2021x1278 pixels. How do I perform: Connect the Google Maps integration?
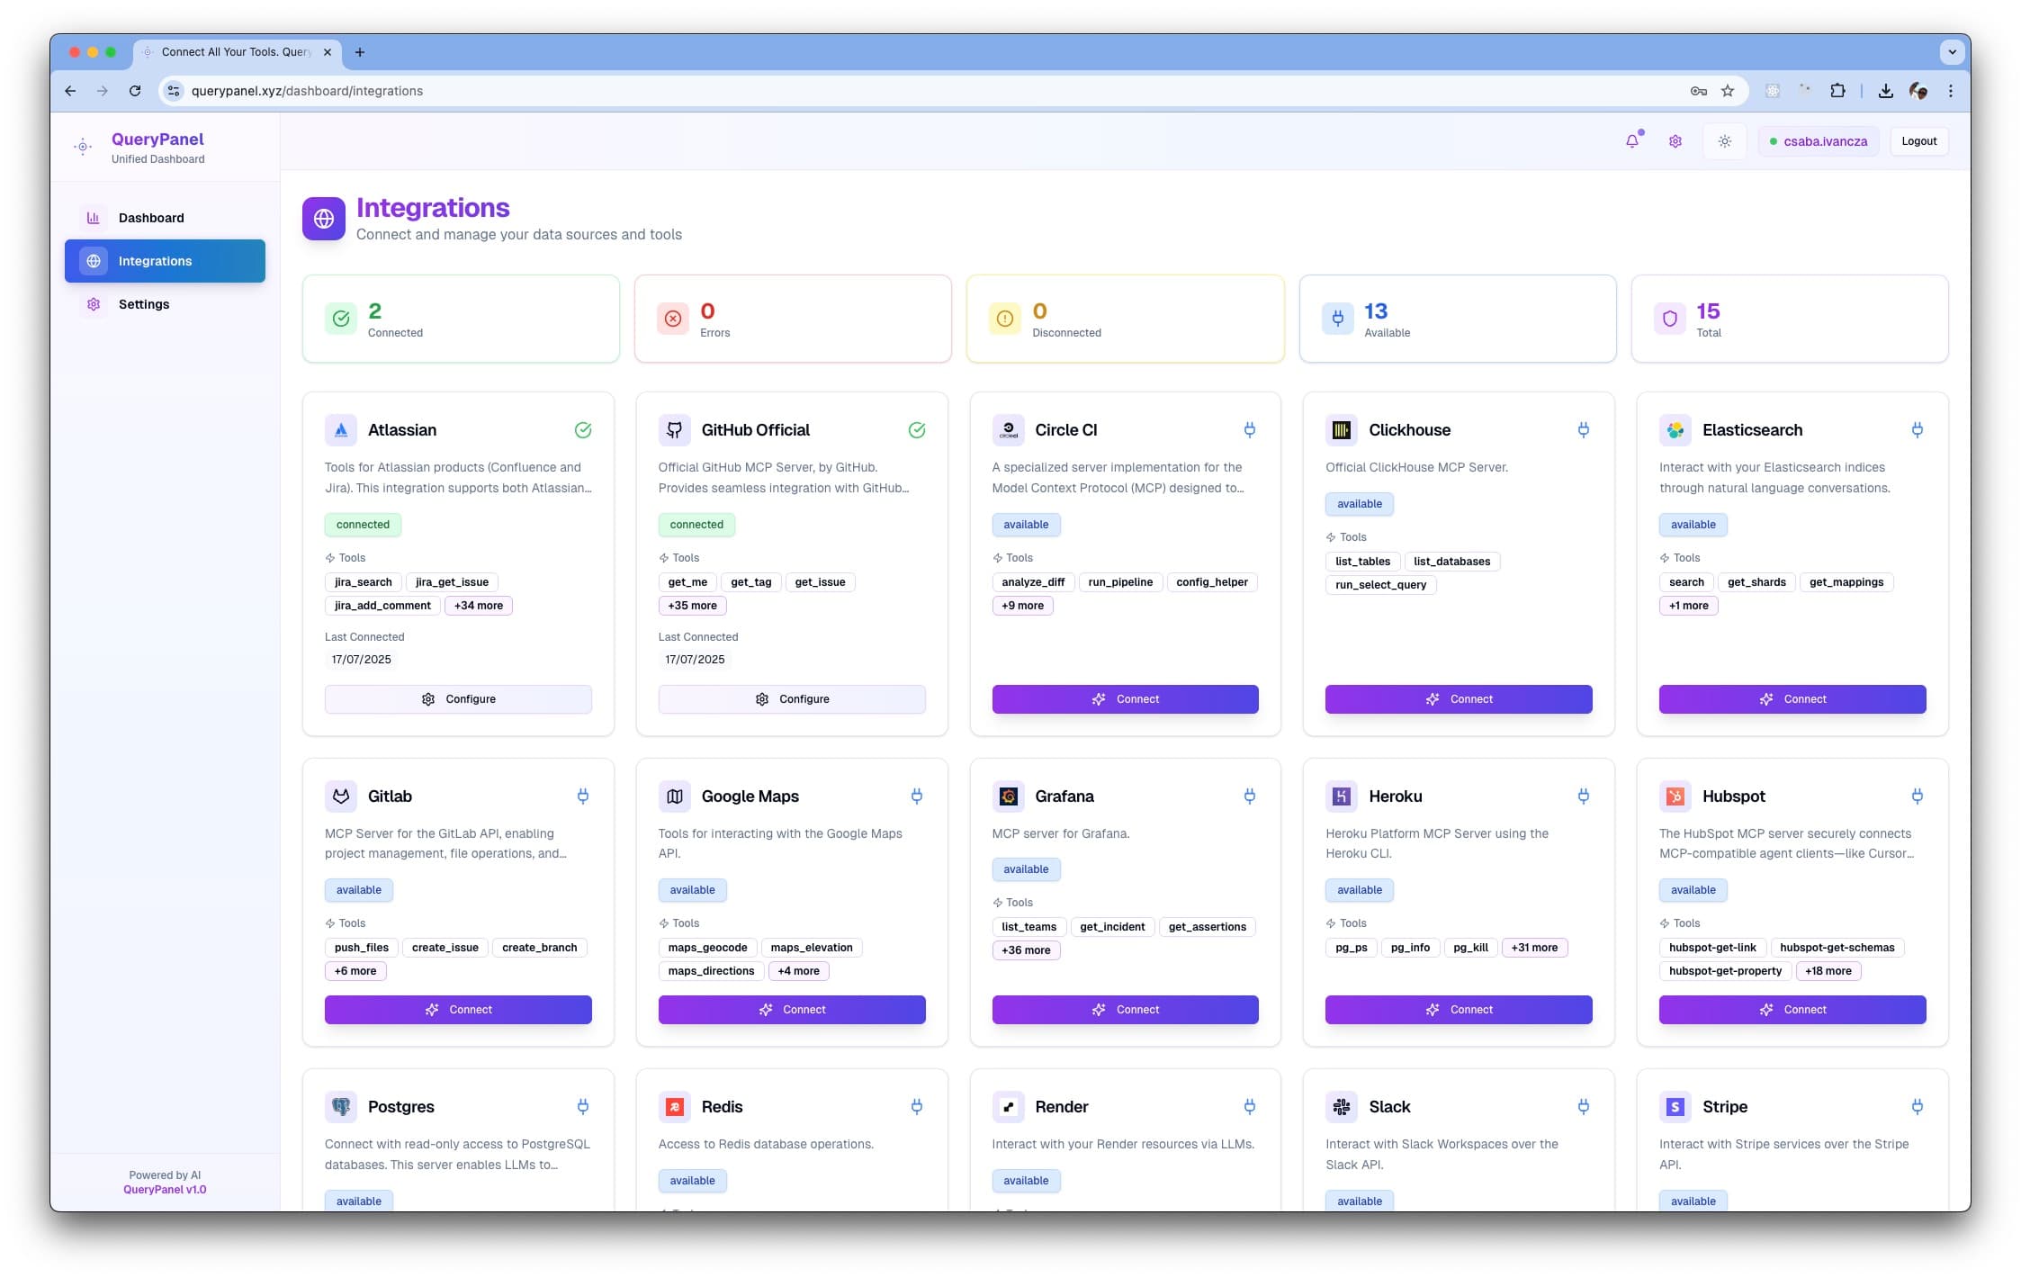[x=792, y=1010]
